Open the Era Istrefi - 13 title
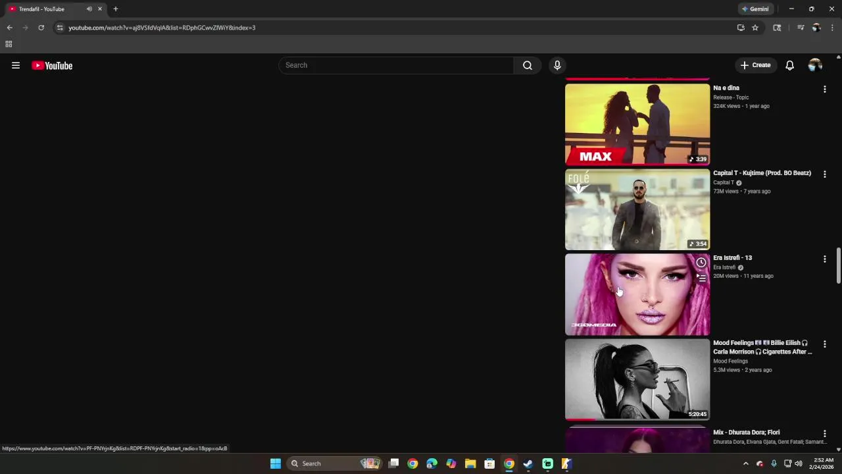842x474 pixels. point(732,258)
